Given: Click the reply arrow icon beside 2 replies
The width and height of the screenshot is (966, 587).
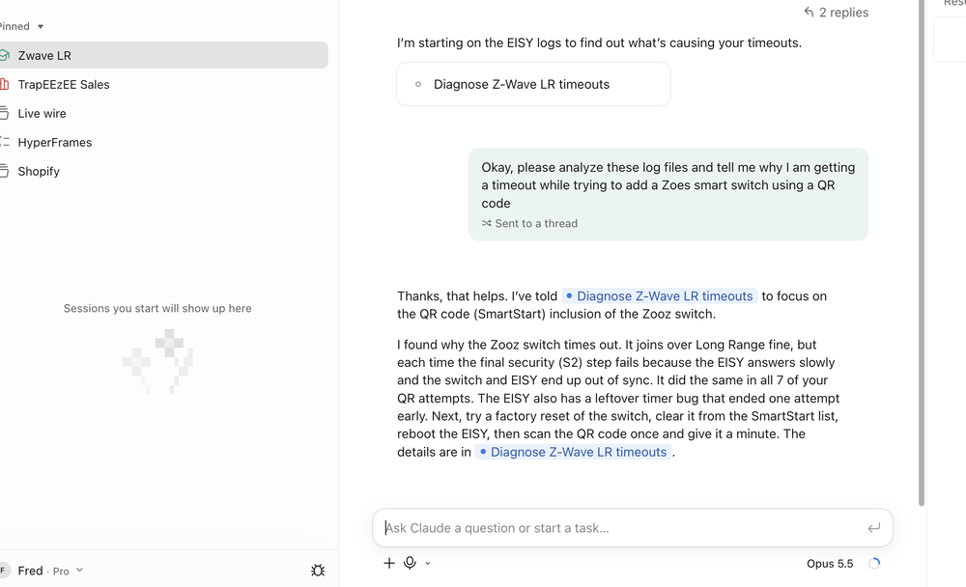Looking at the screenshot, I should coord(809,12).
